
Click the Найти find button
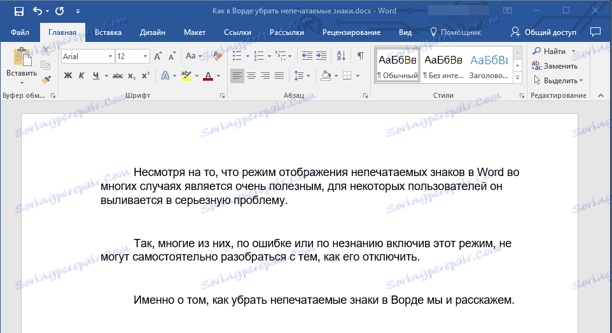(550, 51)
